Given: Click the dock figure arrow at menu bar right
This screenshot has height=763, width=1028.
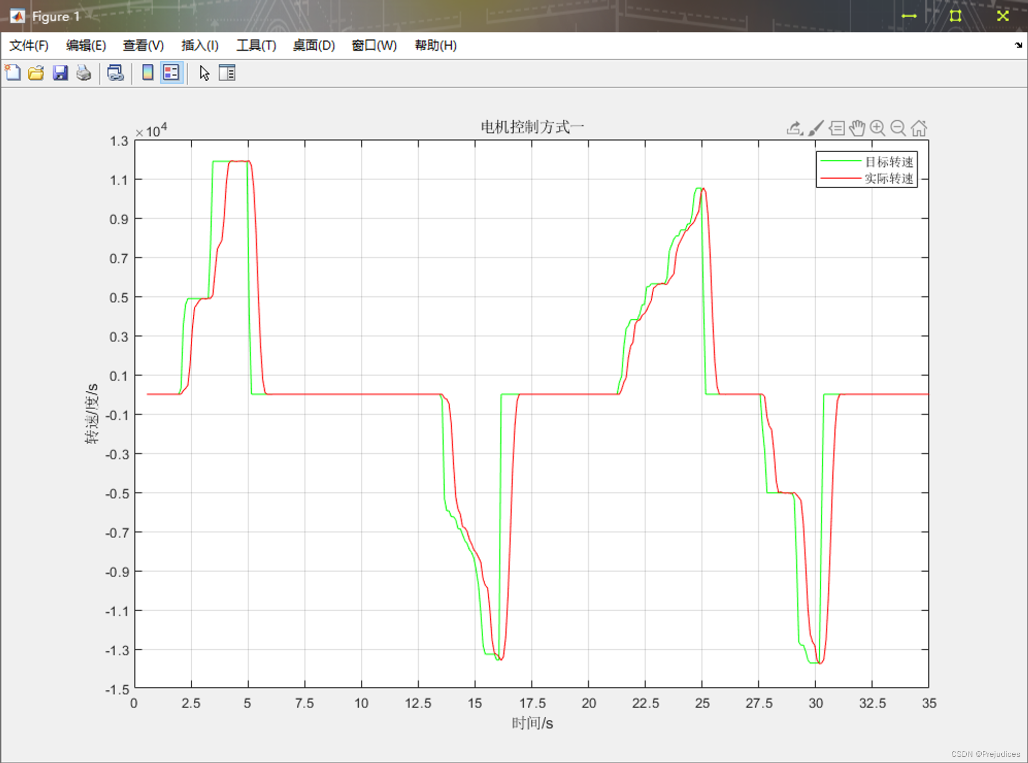Looking at the screenshot, I should pyautogui.click(x=1018, y=45).
